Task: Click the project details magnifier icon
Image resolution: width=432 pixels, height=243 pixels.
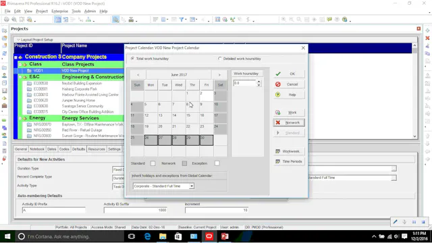Action: (x=116, y=20)
